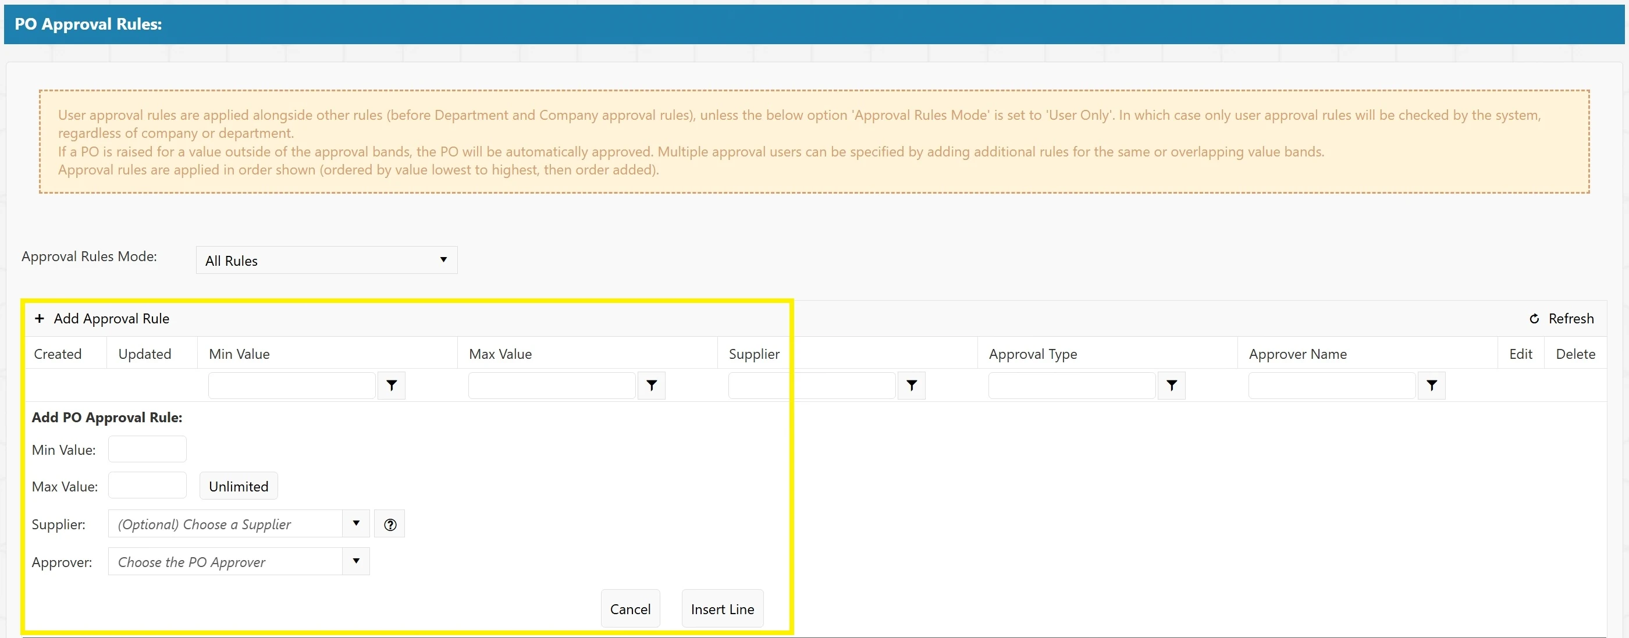Image resolution: width=1629 pixels, height=638 pixels.
Task: Sort by the Approver Name column header
Action: click(1297, 354)
